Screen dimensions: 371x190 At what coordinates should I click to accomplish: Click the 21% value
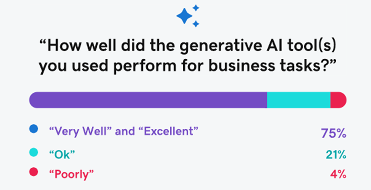[336, 155]
